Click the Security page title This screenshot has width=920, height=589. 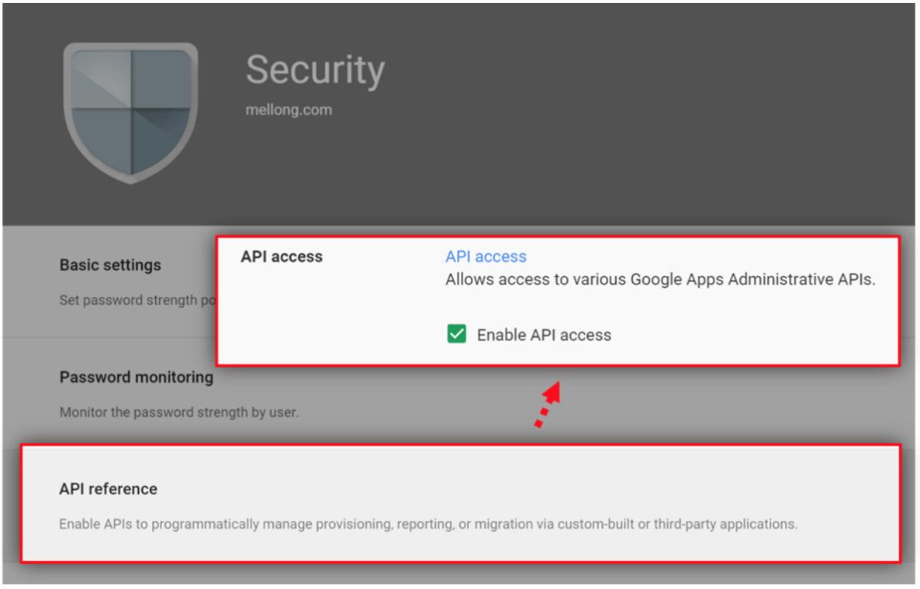coord(315,71)
